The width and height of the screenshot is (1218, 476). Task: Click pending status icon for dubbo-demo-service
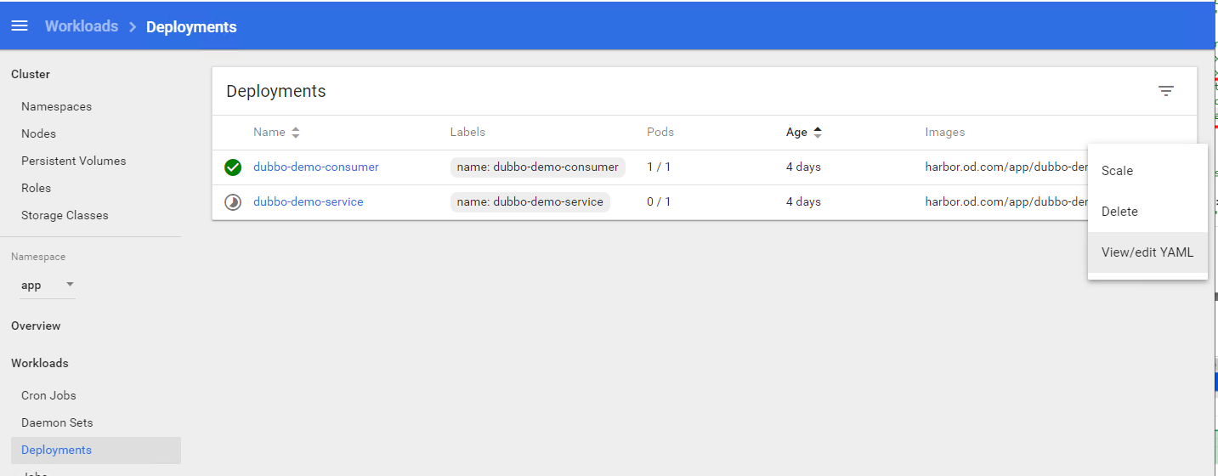(233, 202)
